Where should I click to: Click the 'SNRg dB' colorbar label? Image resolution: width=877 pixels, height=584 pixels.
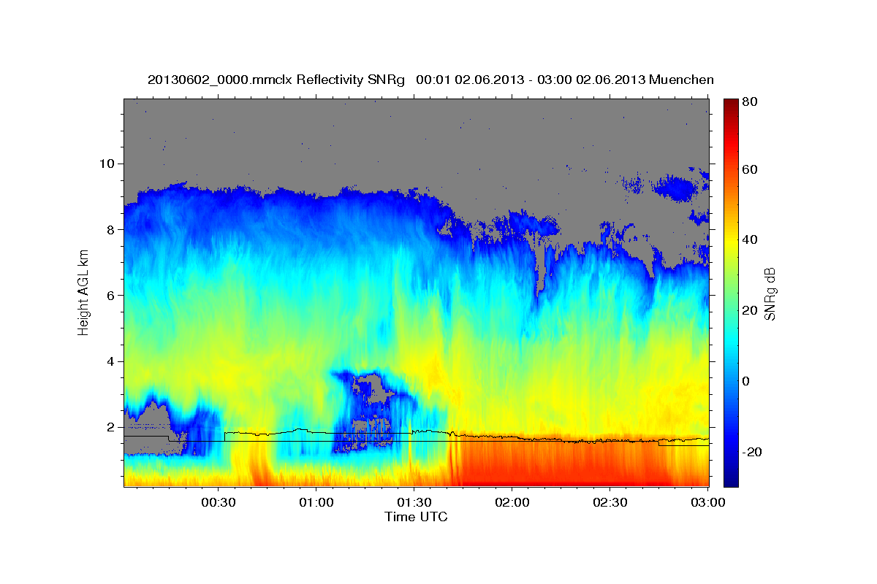(x=769, y=293)
